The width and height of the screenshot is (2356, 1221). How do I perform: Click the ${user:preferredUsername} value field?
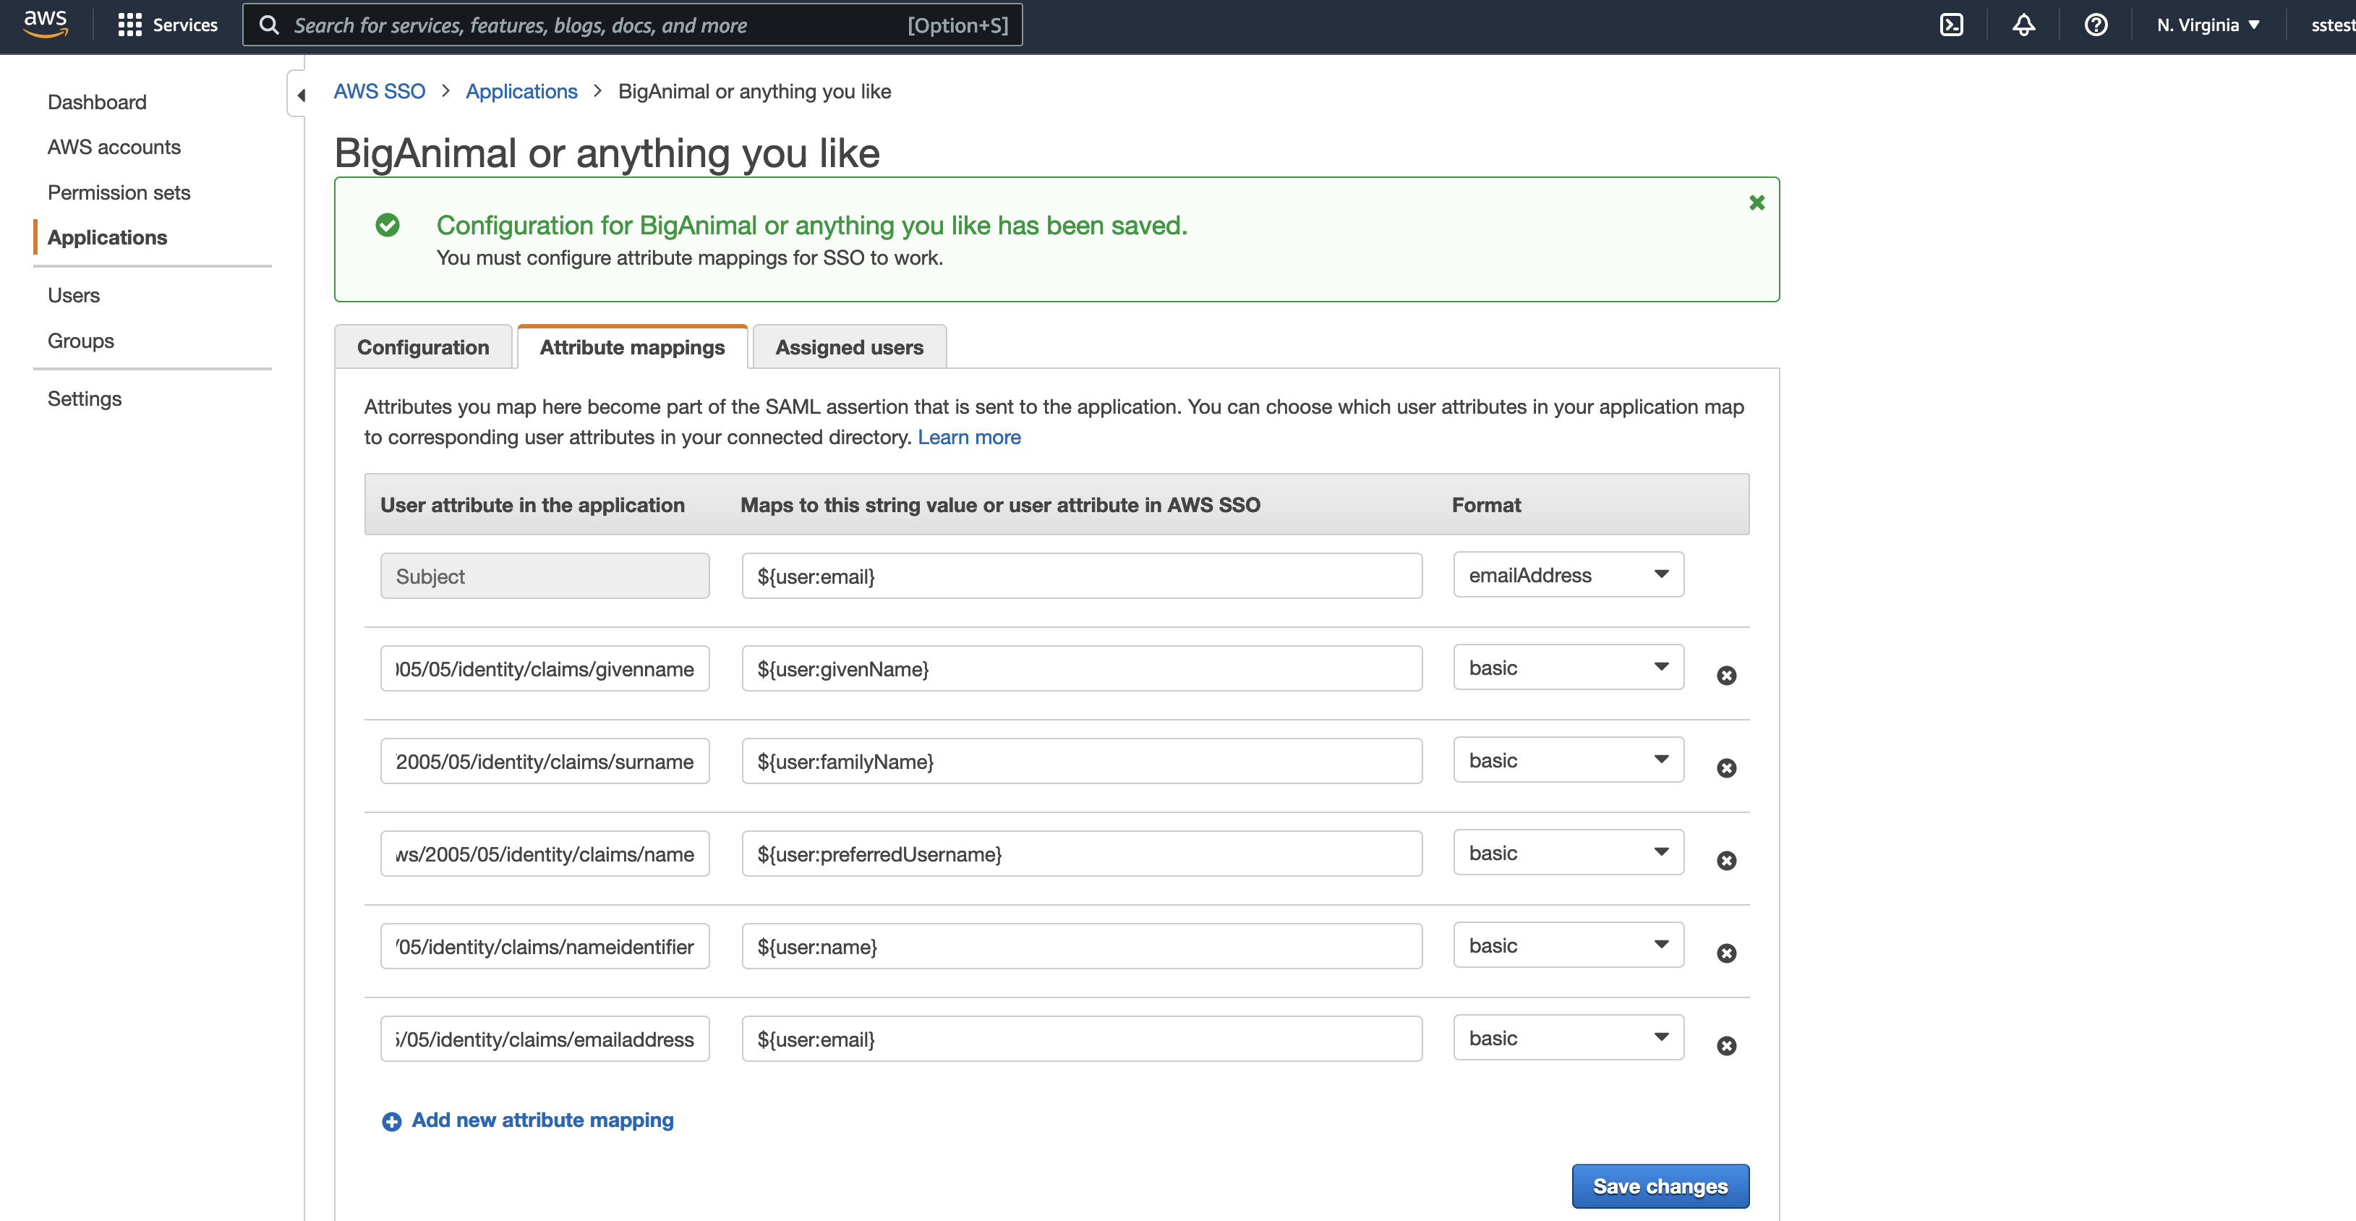tap(1082, 854)
